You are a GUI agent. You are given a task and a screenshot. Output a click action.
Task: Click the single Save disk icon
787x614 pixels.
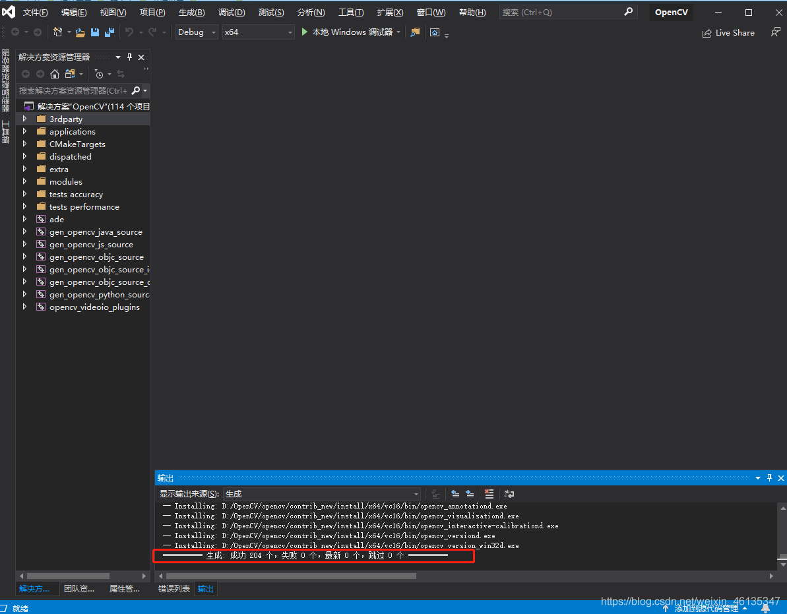coord(95,32)
